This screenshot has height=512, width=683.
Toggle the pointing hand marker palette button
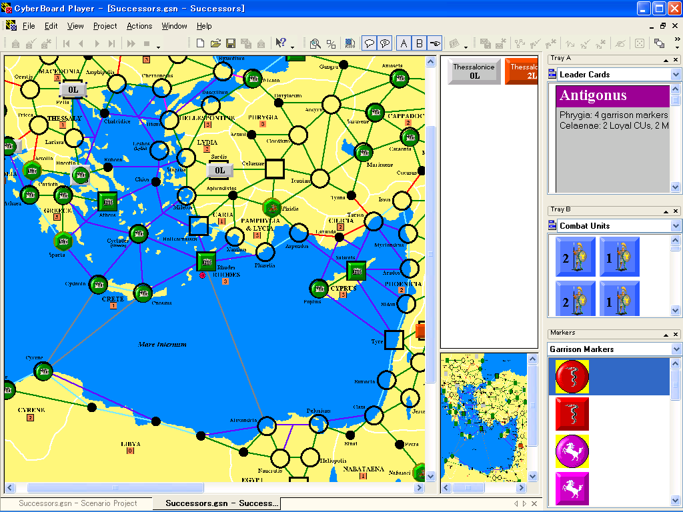coord(435,43)
